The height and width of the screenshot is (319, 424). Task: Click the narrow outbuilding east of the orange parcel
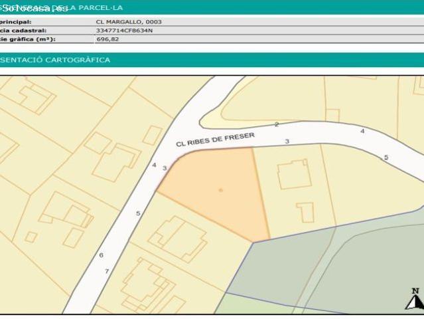[x=305, y=212]
